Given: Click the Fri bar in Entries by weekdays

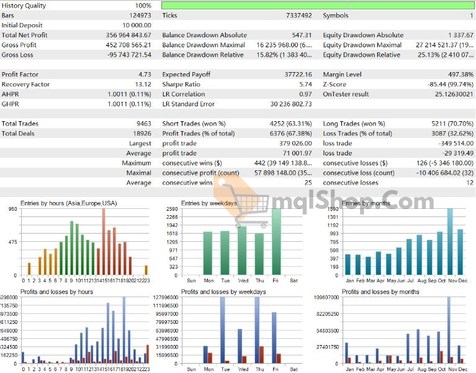Looking at the screenshot, I should [276, 242].
